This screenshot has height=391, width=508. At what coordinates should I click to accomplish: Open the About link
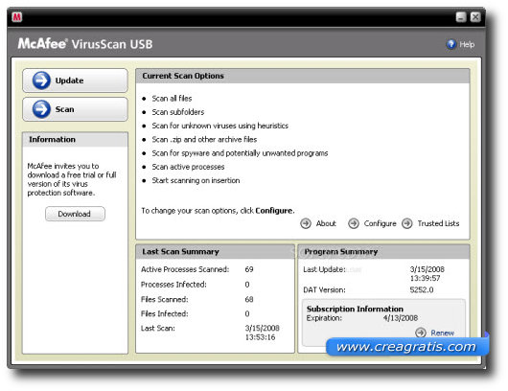(326, 223)
